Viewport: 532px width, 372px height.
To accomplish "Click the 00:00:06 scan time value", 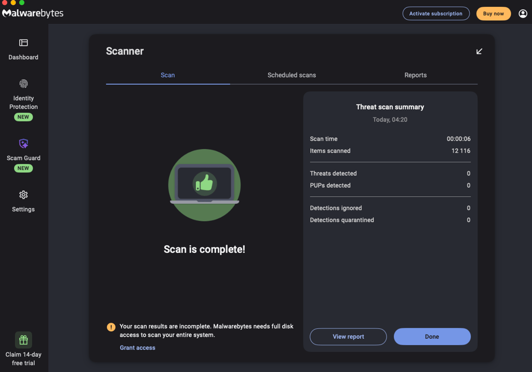I will (x=458, y=139).
